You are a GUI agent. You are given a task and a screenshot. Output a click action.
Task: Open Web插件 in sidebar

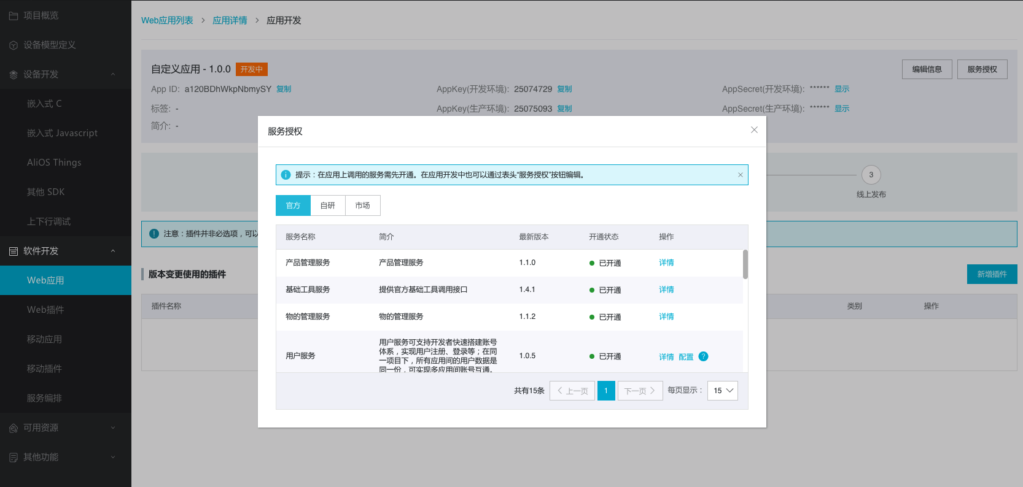pyautogui.click(x=66, y=310)
